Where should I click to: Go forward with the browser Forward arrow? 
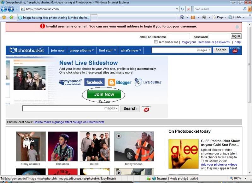(11, 9)
